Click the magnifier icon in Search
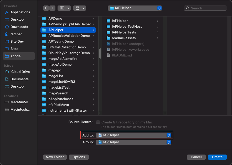This screenshot has width=232, height=165. click(187, 8)
